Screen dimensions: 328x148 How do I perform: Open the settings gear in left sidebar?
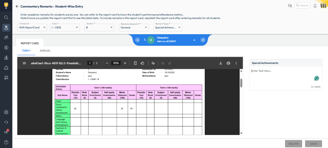tap(6, 112)
